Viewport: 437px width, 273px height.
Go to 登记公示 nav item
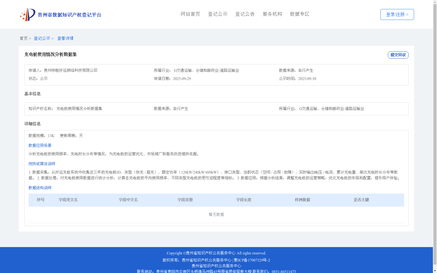click(218, 14)
